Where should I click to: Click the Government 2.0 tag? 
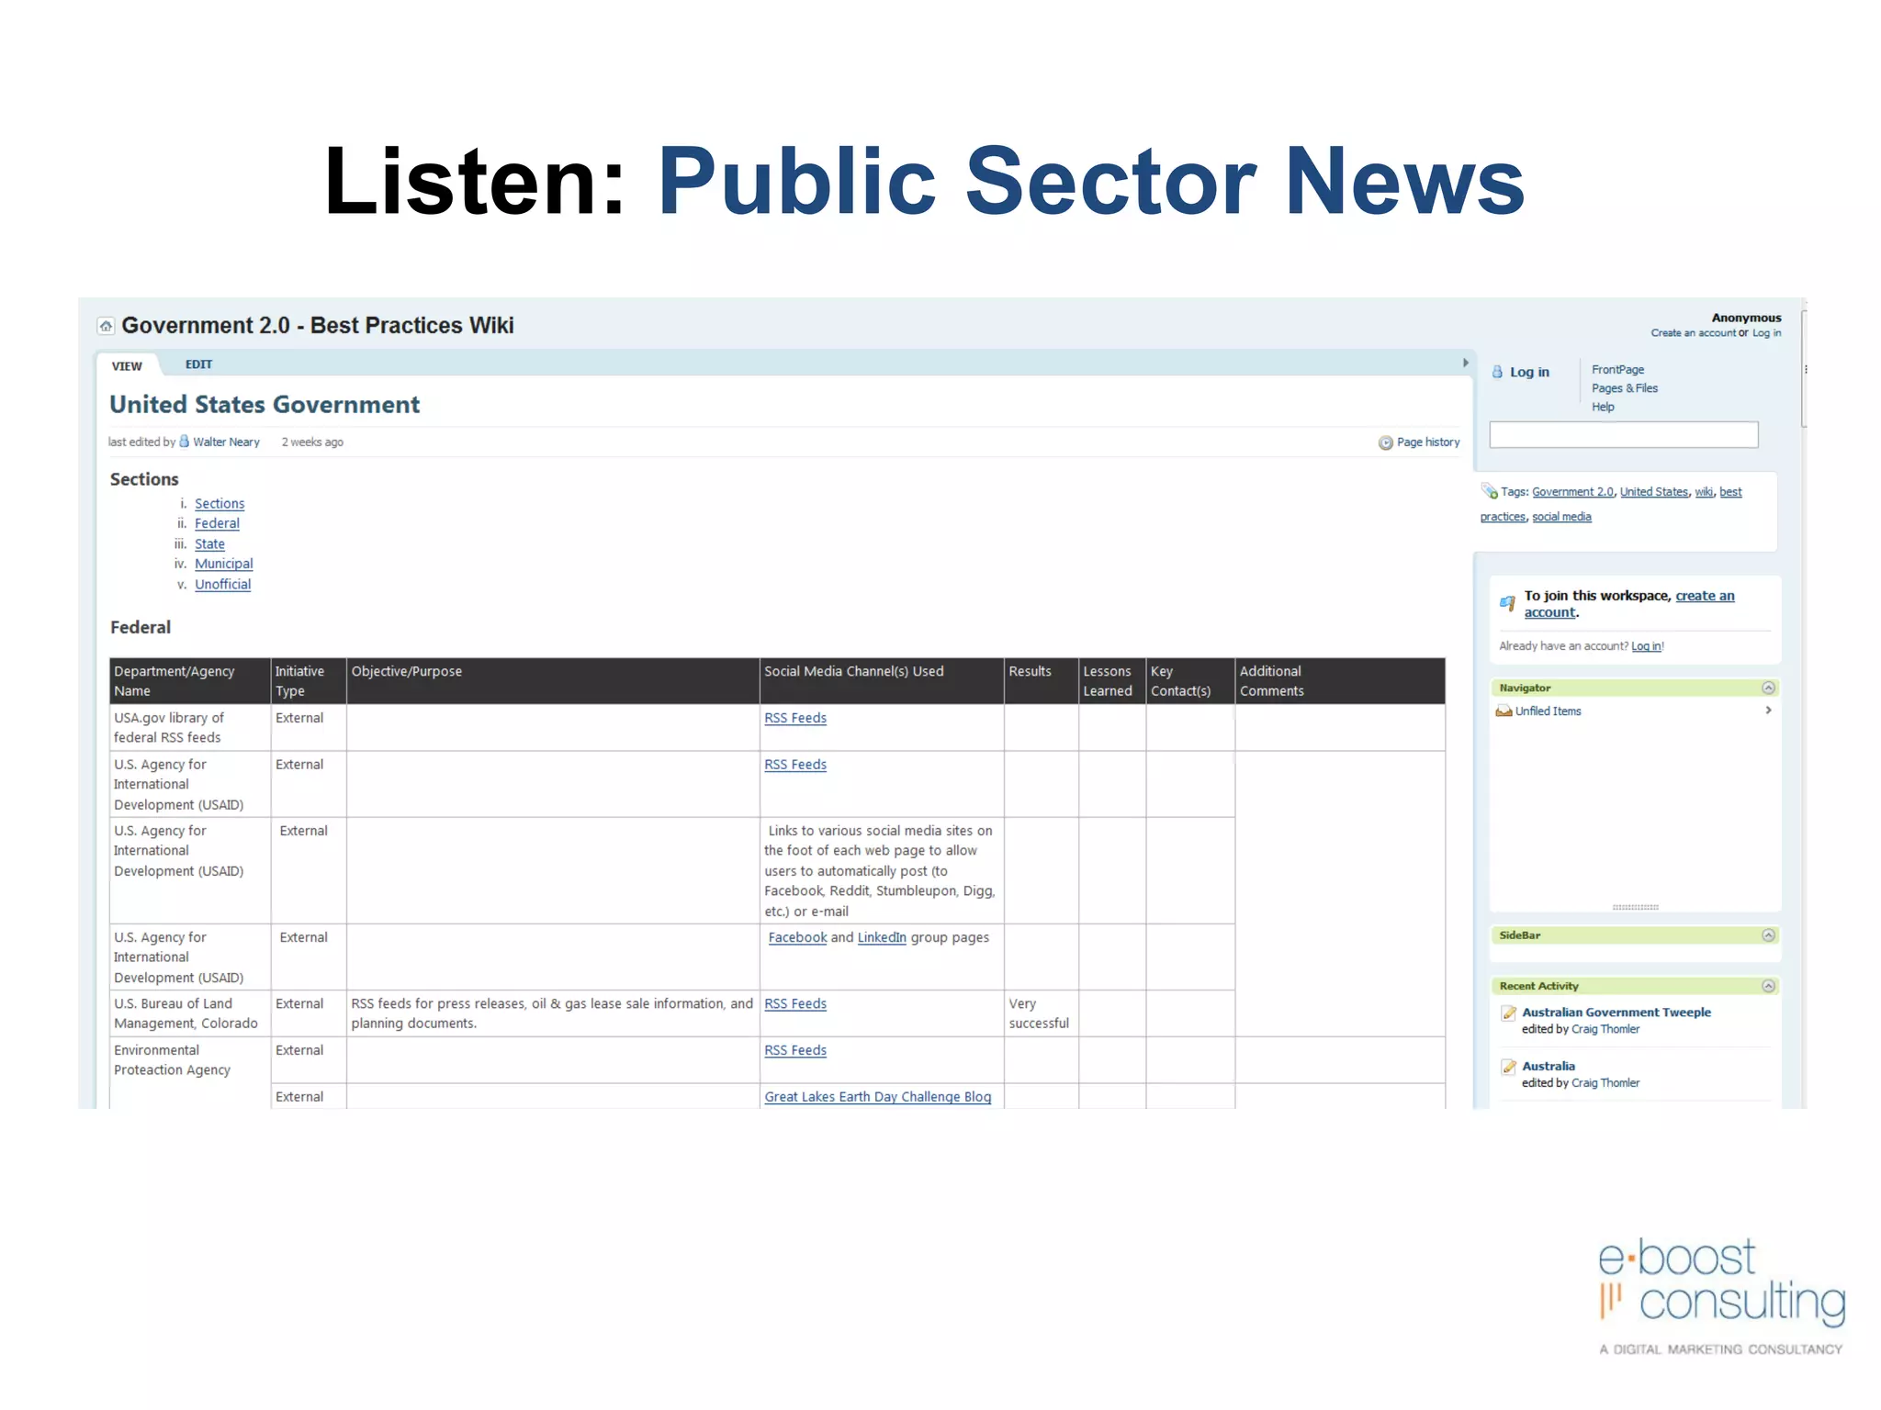tap(1572, 492)
